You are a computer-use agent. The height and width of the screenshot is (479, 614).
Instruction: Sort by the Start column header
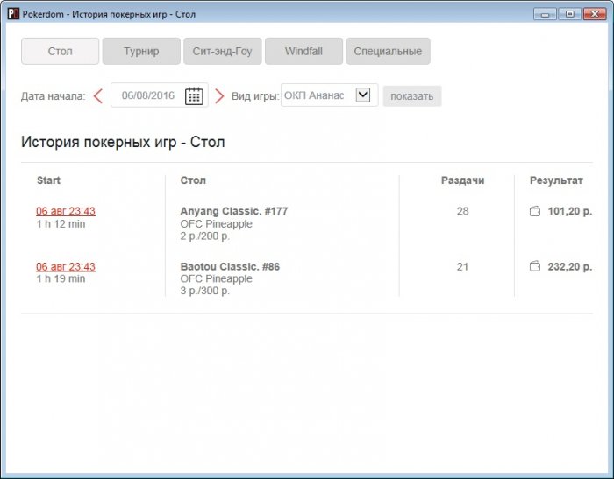pyautogui.click(x=49, y=180)
